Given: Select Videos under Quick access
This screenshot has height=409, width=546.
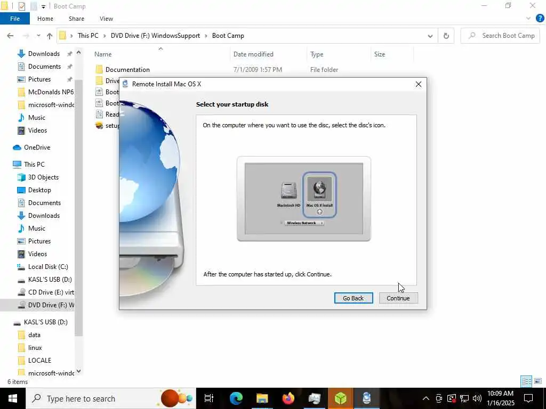Looking at the screenshot, I should click(x=37, y=130).
